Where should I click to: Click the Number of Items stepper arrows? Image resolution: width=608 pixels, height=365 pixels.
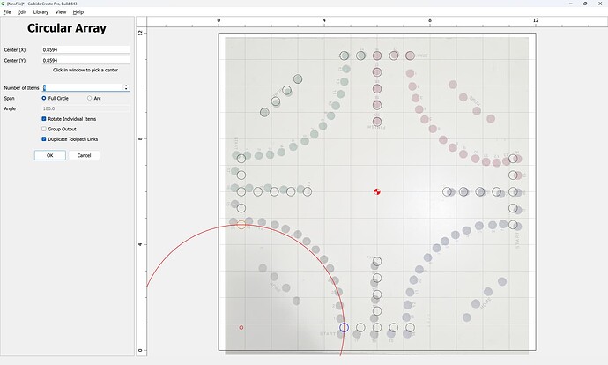coord(126,87)
